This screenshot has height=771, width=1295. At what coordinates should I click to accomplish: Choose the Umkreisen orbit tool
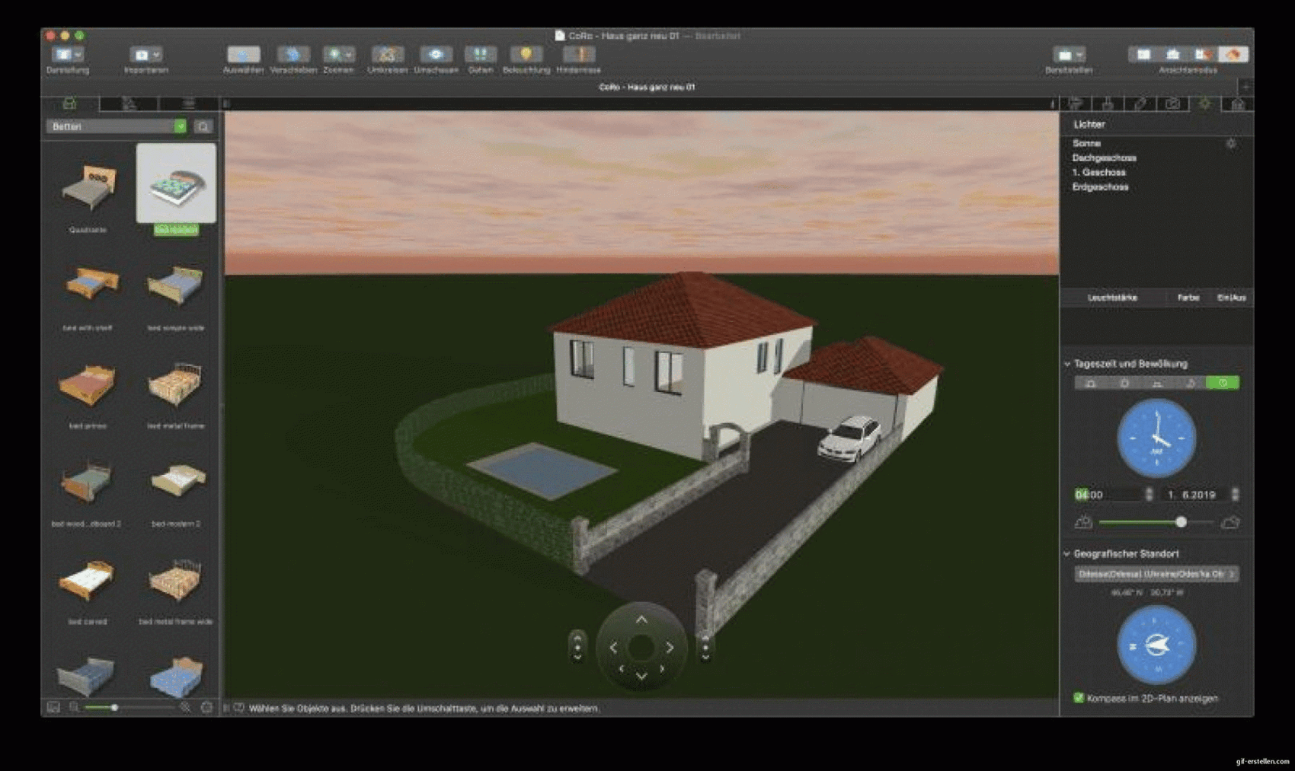coord(387,55)
